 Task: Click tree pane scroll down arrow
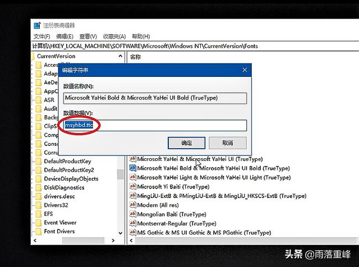(x=121, y=233)
